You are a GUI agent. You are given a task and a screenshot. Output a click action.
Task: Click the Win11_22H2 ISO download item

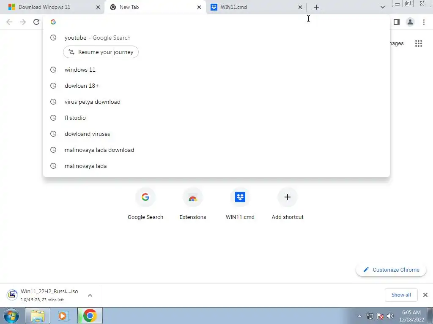pyautogui.click(x=50, y=295)
